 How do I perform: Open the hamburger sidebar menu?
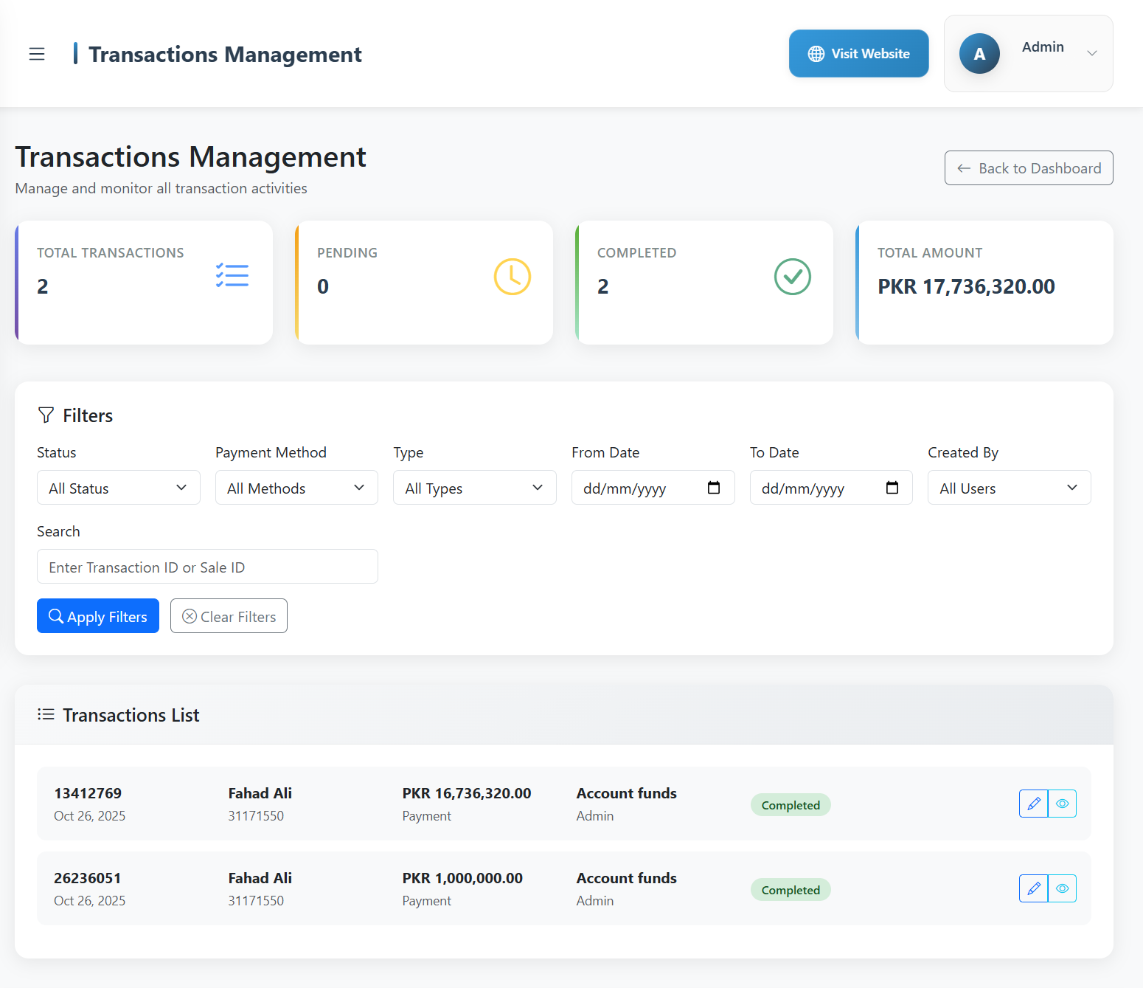[x=37, y=54]
